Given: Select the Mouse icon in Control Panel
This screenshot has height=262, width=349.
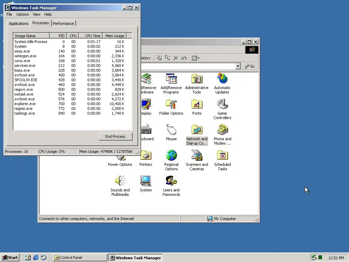Looking at the screenshot, I should click(x=171, y=133).
